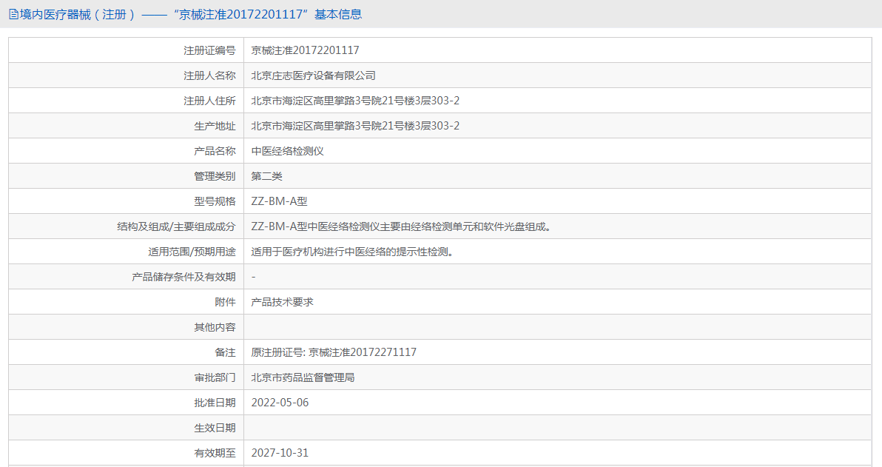The width and height of the screenshot is (882, 467).
Task: Click the 注册证编号 value 京械注准20172201117 in table
Action: pyautogui.click(x=305, y=50)
